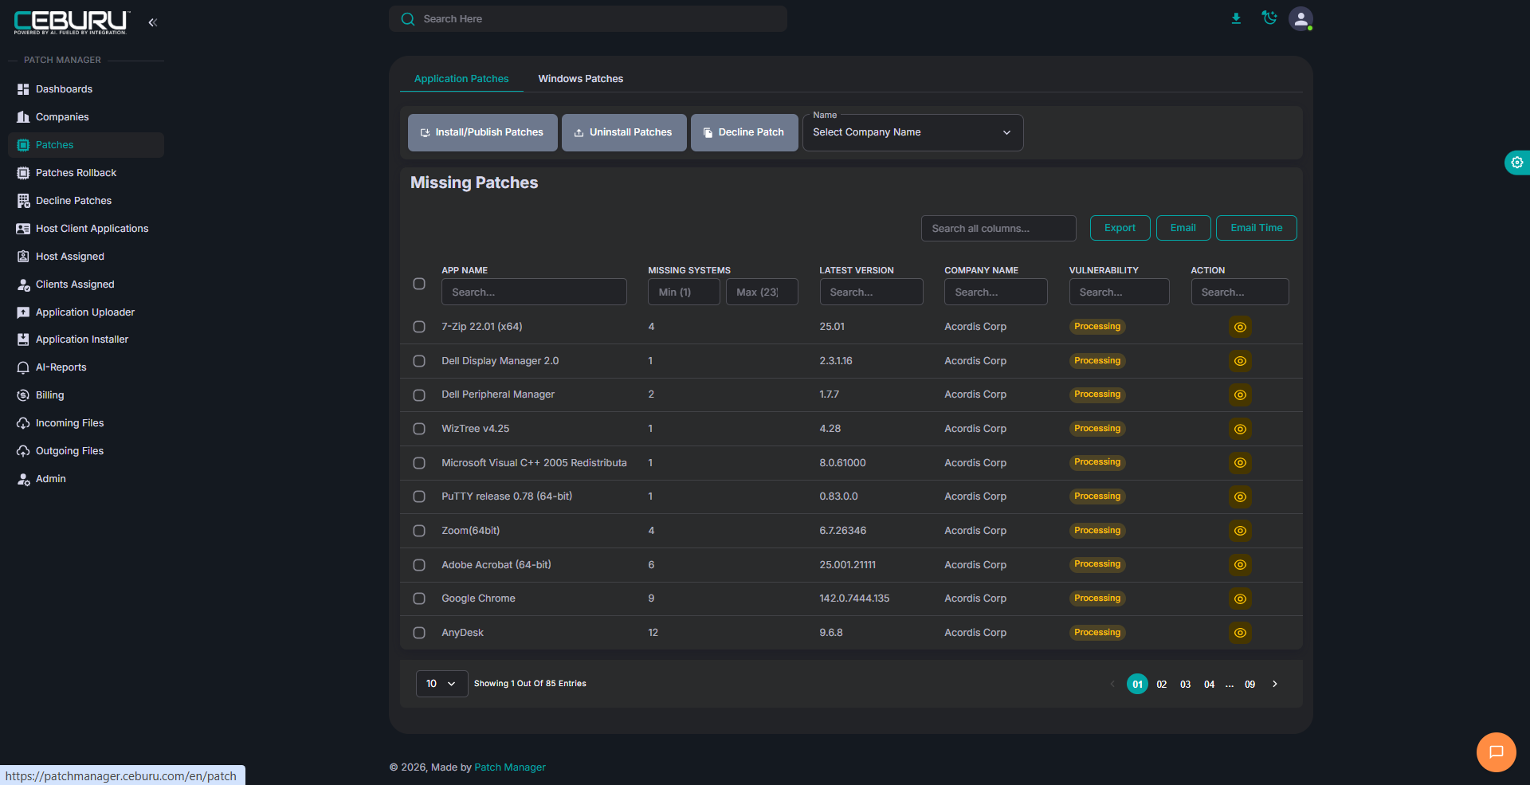Click the Outgoing Files cloud icon
Image resolution: width=1530 pixels, height=785 pixels.
23,451
